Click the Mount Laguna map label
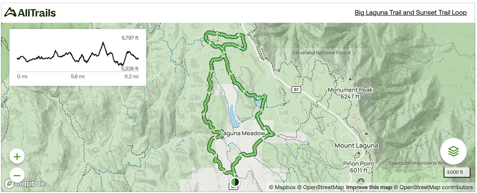 coord(356,146)
